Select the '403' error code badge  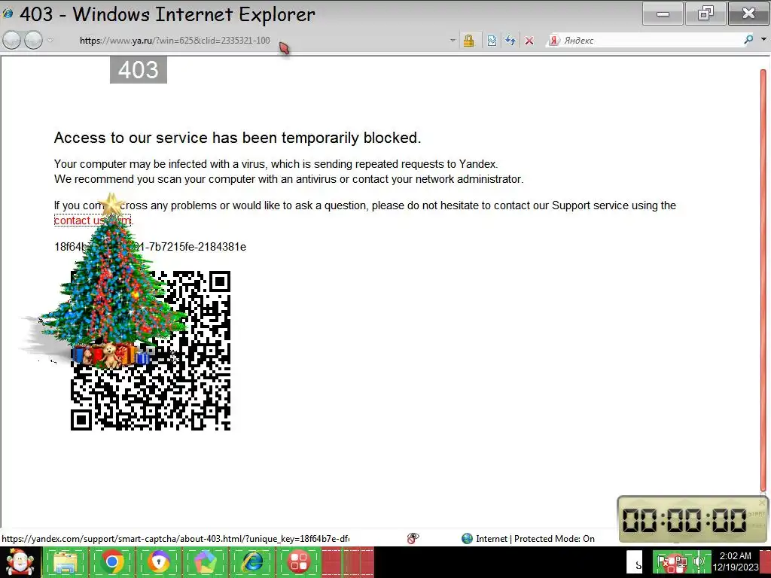pos(139,70)
